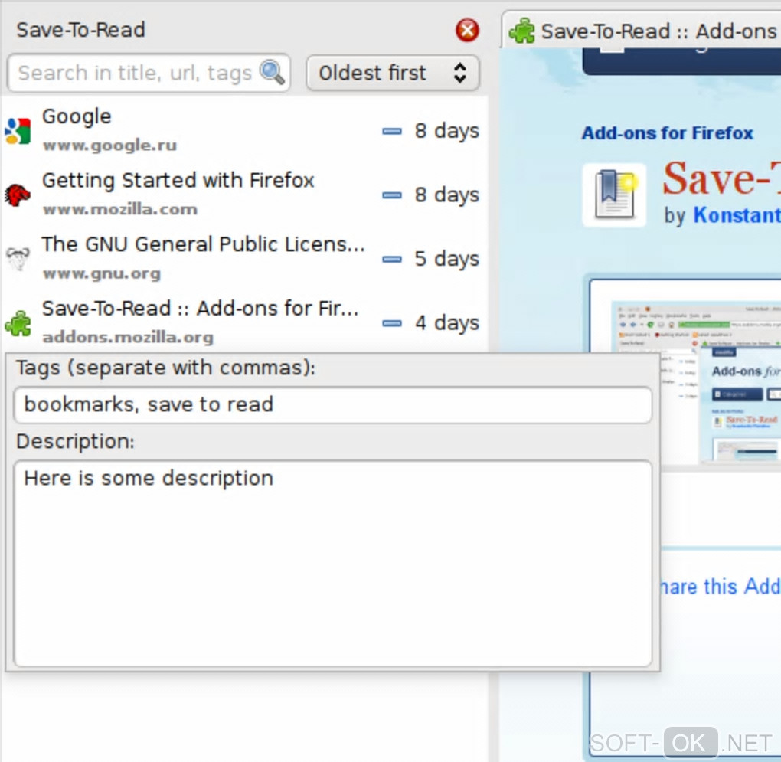Click the Google favicon icon
This screenshot has height=762, width=781.
18,130
